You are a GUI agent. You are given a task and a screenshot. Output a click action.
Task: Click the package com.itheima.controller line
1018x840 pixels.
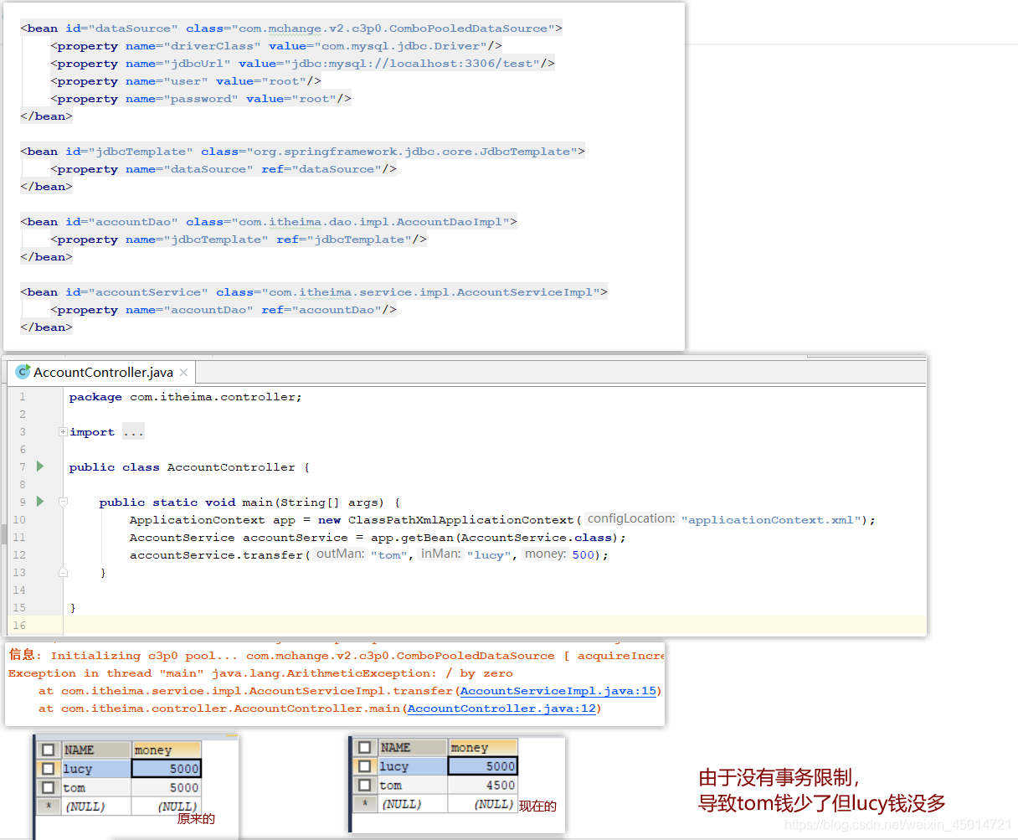pos(185,397)
